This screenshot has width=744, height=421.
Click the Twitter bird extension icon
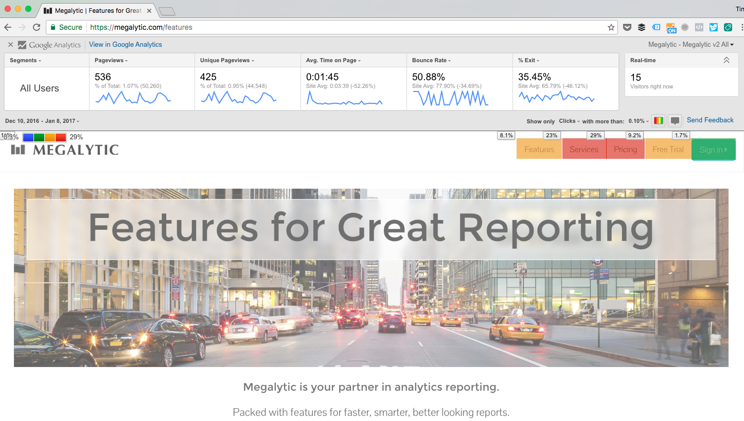click(x=714, y=27)
